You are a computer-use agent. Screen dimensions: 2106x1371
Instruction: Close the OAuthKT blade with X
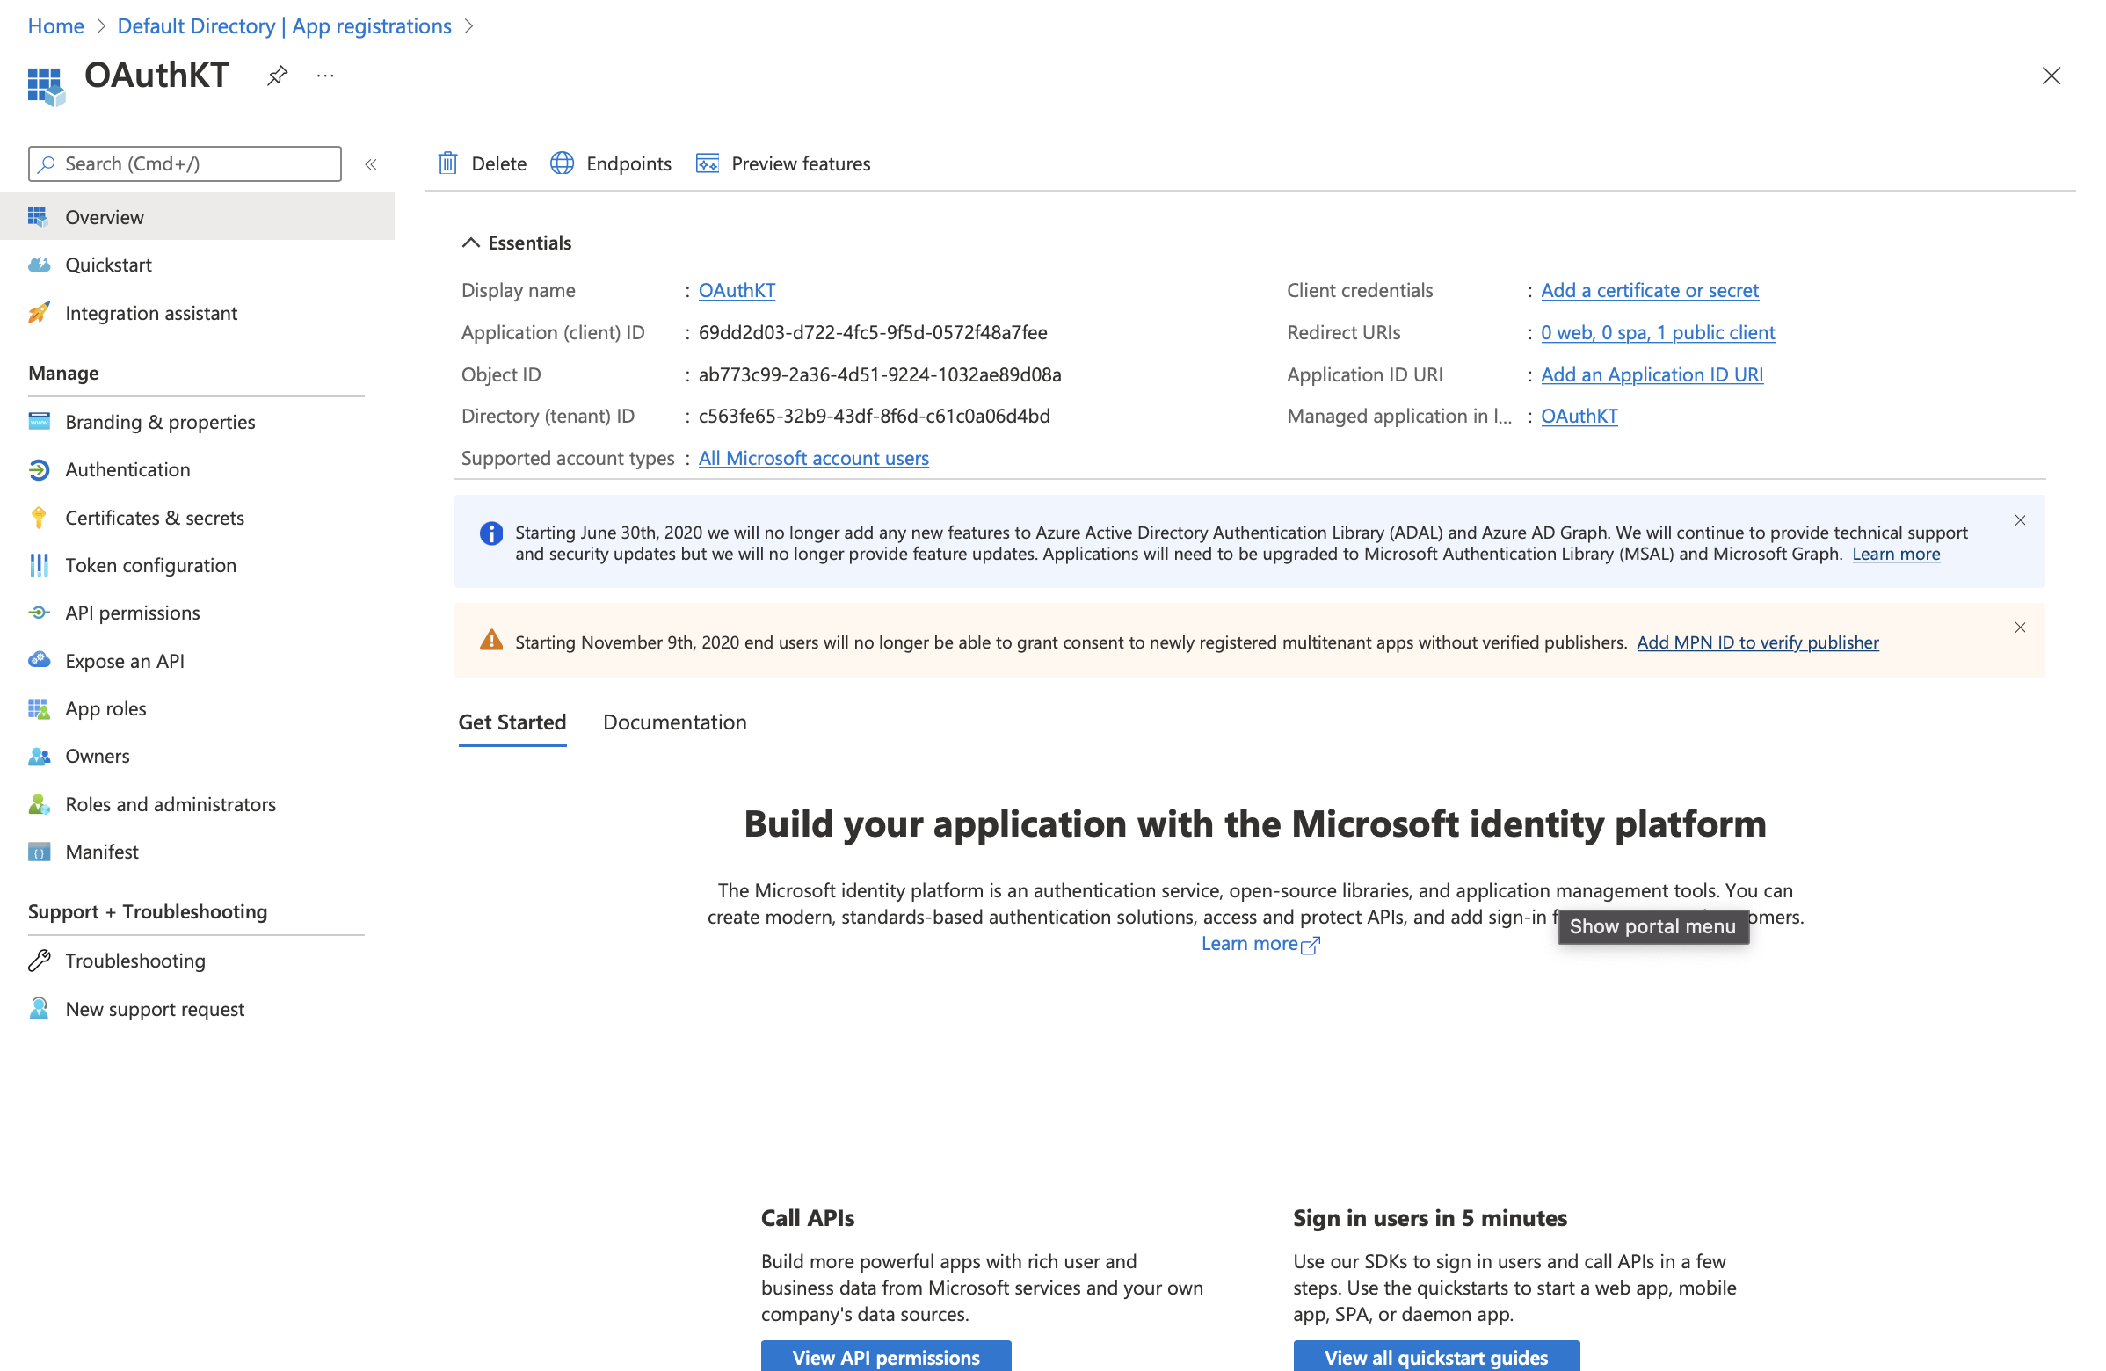pyautogui.click(x=2051, y=76)
